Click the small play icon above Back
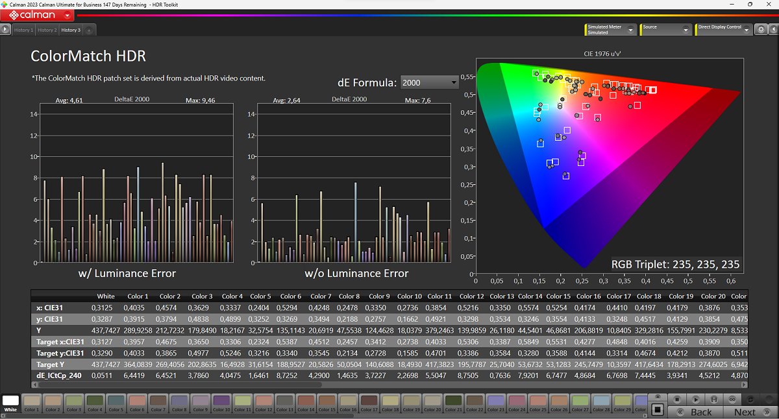Screen dimensions: 779x419 click(695, 399)
